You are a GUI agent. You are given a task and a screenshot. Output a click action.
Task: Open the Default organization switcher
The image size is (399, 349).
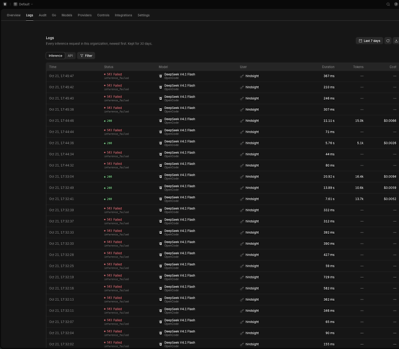[23, 4]
